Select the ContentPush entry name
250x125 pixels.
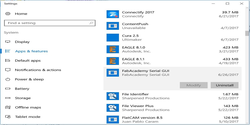135,24
